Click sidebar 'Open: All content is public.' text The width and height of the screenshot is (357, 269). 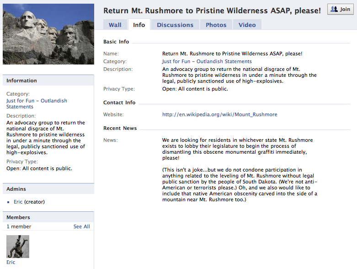pyautogui.click(x=39, y=168)
